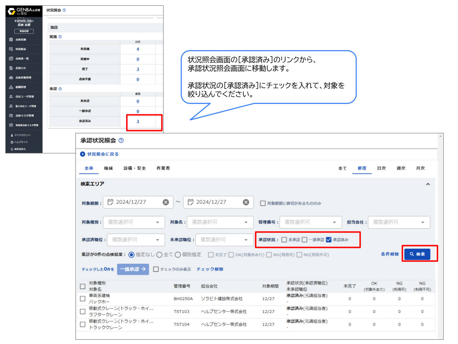Select the 点検マスタ管理 sidebar icon

[x=11, y=115]
